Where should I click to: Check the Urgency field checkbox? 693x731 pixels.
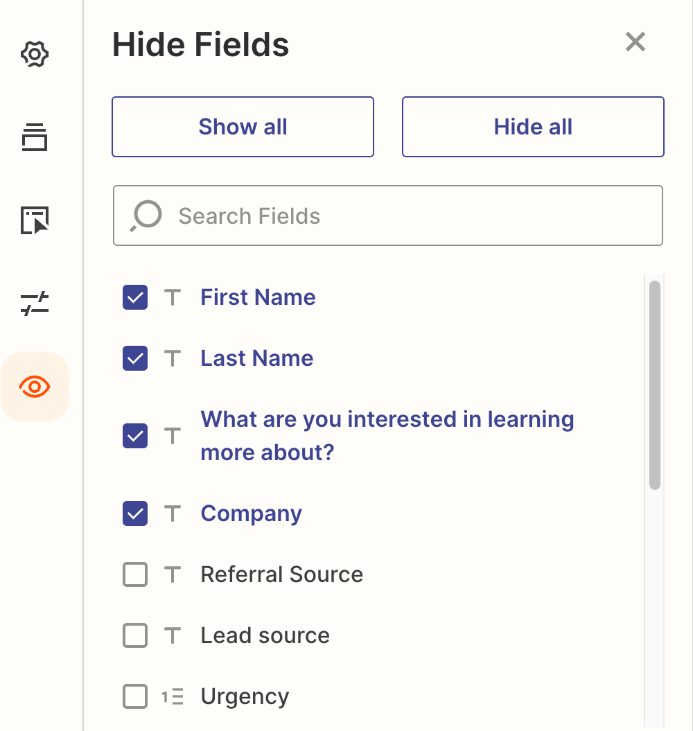coord(135,696)
